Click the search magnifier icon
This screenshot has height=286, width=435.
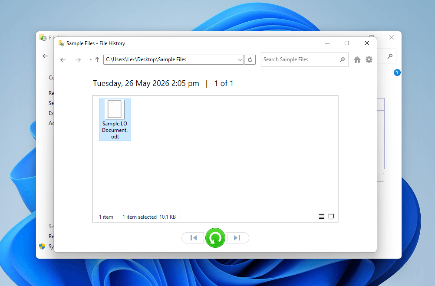(343, 59)
